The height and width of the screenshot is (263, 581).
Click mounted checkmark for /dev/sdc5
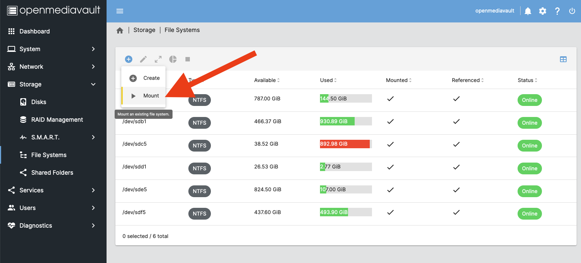[390, 144]
